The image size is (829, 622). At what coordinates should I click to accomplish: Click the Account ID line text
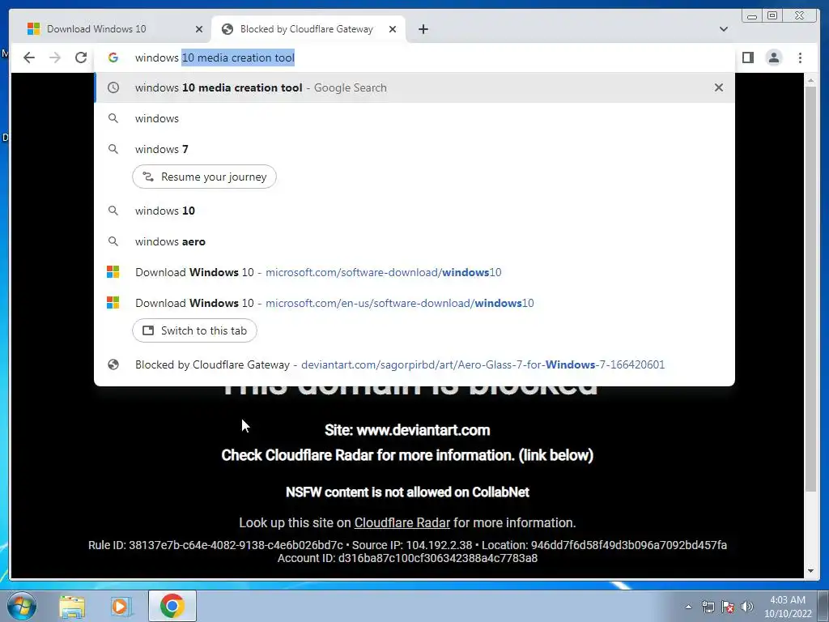pos(407,558)
